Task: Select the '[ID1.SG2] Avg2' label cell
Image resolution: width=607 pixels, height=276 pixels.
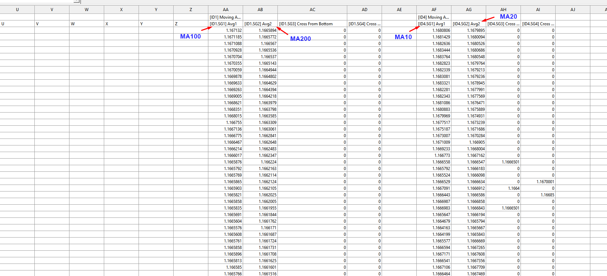Action: (260, 24)
